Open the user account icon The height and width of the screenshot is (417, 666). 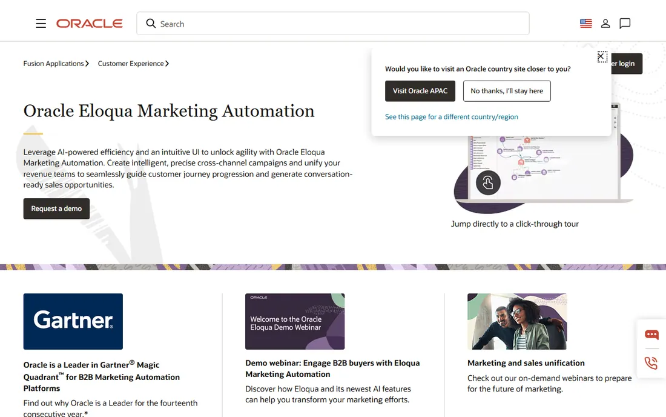605,24
